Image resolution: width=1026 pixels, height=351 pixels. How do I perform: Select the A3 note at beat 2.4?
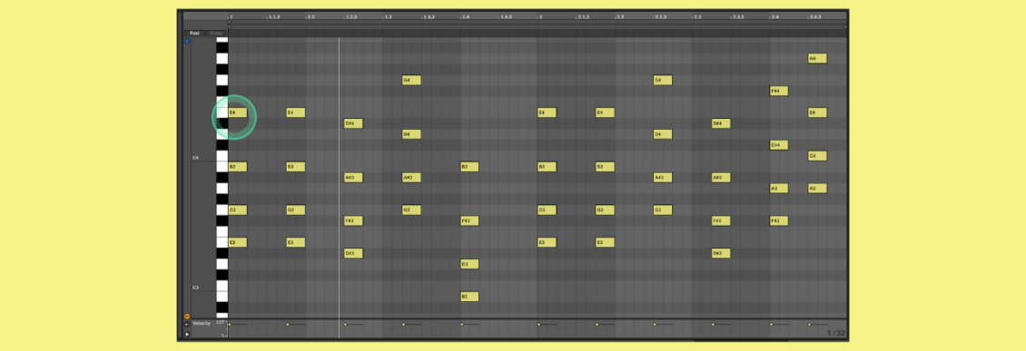tap(779, 189)
